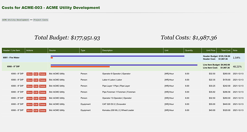Delete the CAT 320 EX 2 Excavator row
This screenshot has width=247, height=132.
(42, 104)
